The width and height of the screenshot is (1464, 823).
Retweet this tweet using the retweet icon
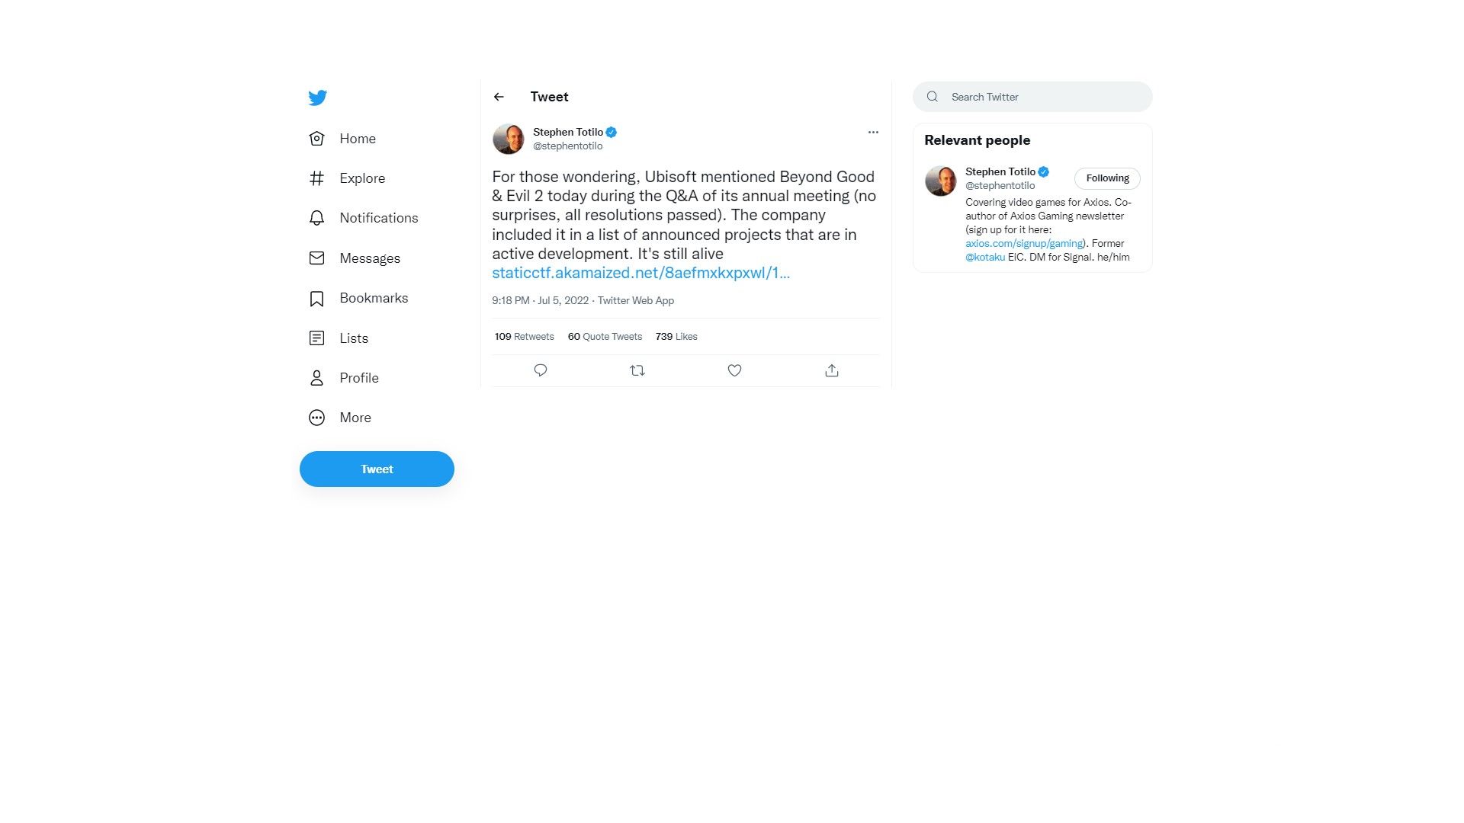[x=637, y=370]
